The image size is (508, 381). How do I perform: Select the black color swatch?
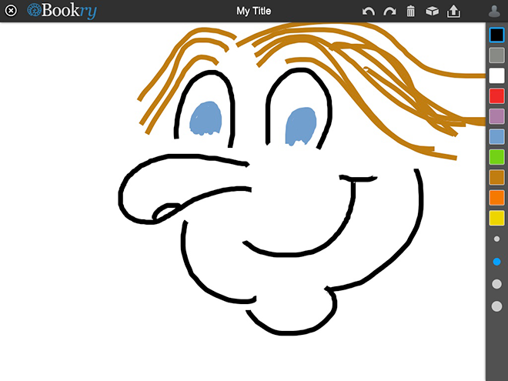[x=496, y=35]
